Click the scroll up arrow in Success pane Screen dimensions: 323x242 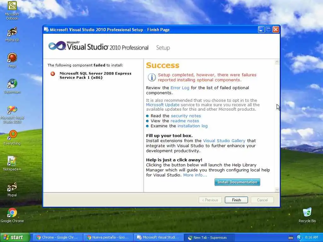click(277, 62)
